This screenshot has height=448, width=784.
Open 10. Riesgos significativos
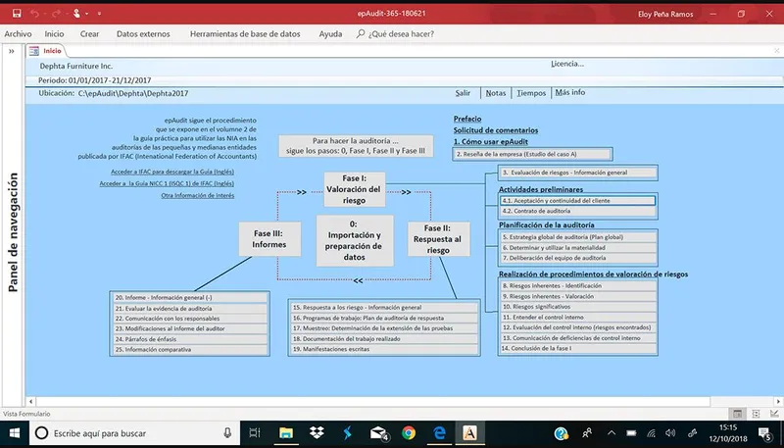click(577, 307)
